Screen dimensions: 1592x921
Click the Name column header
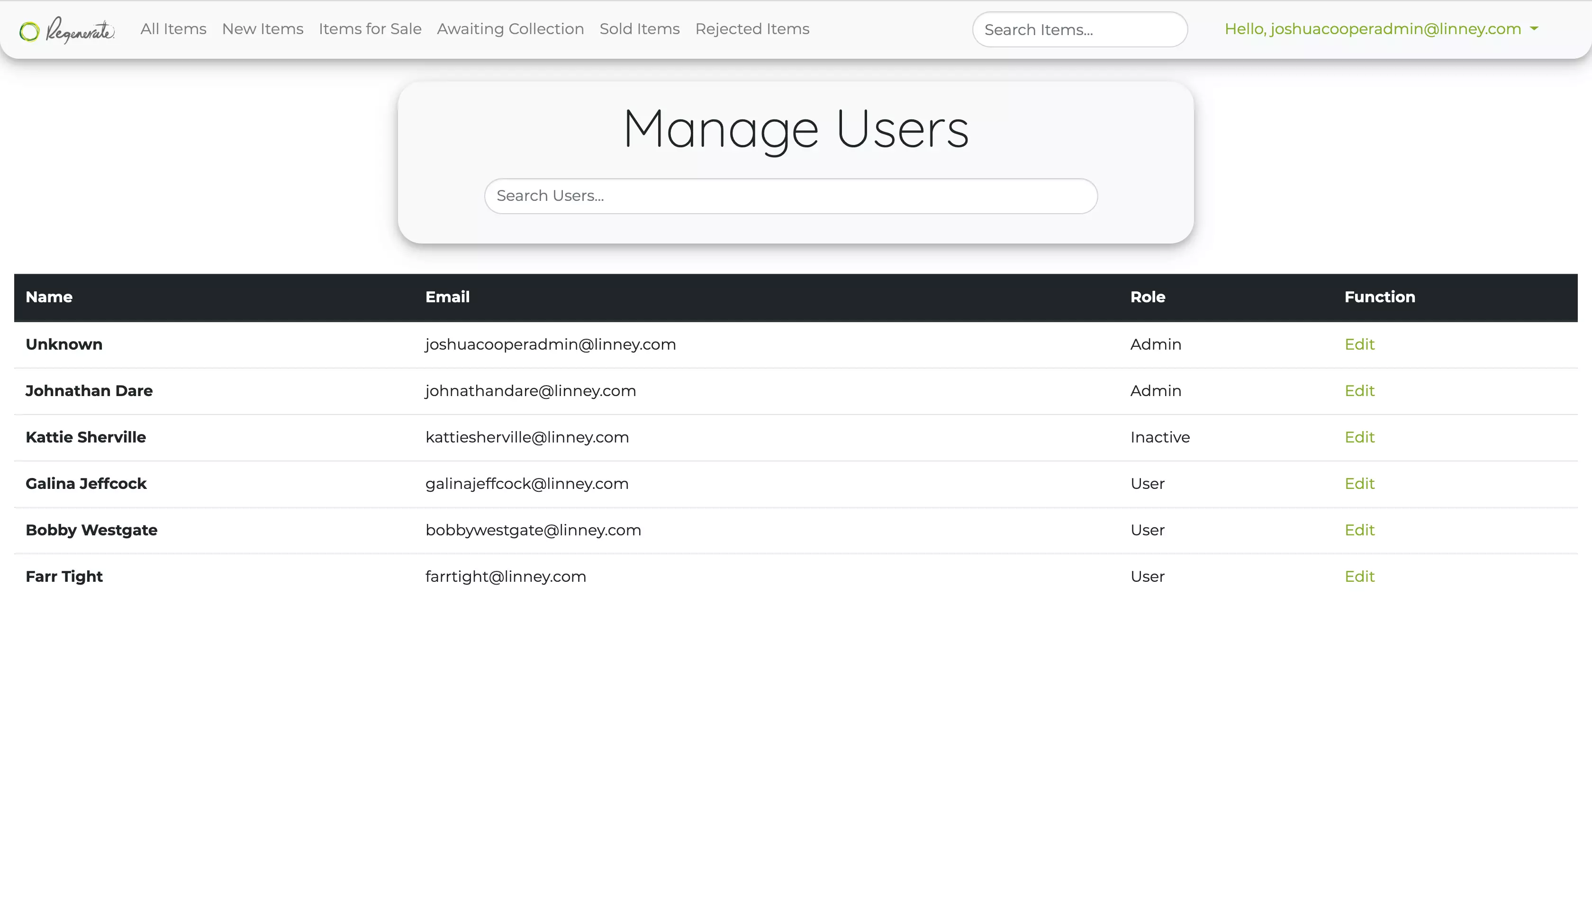pos(49,297)
